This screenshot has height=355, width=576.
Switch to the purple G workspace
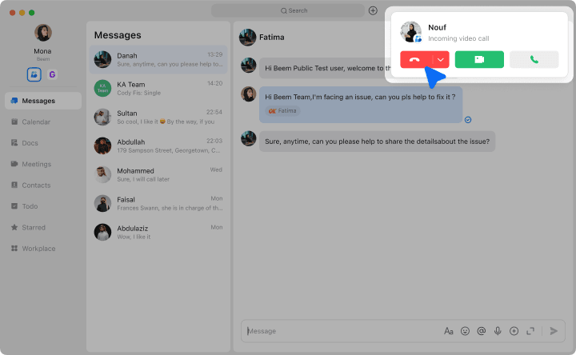click(x=53, y=74)
